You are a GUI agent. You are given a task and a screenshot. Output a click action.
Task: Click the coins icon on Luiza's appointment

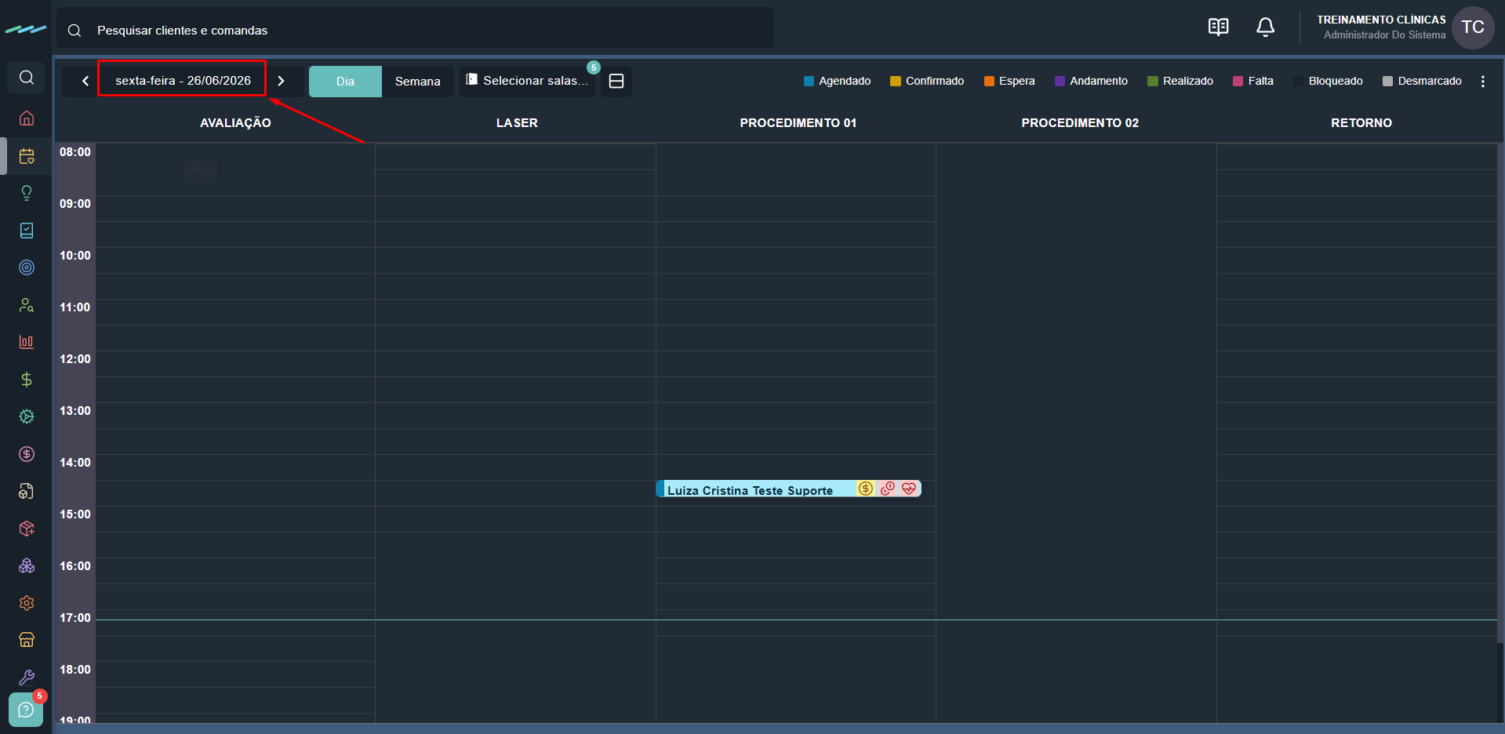point(887,489)
